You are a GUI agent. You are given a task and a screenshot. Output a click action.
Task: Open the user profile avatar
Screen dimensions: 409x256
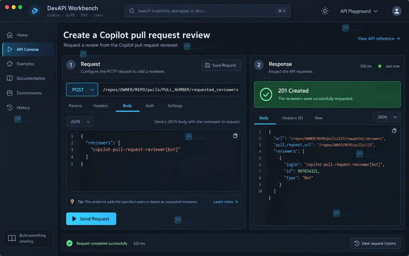[x=397, y=11]
